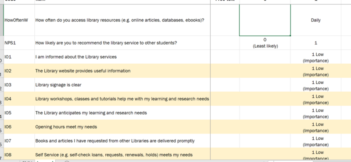Click the recommend library service question cell
Image resolution: width=351 pixels, height=162 pixels.
point(122,43)
